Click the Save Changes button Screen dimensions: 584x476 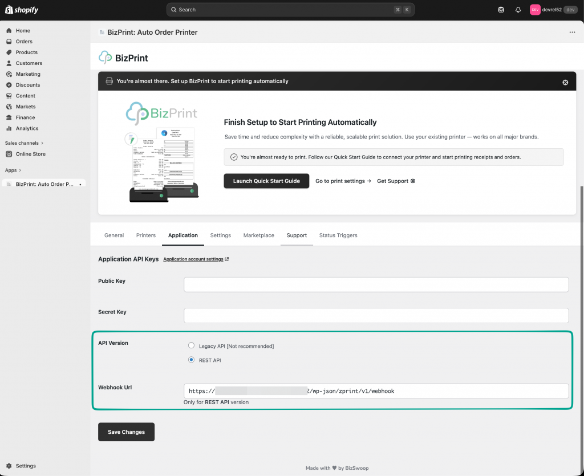[126, 432]
